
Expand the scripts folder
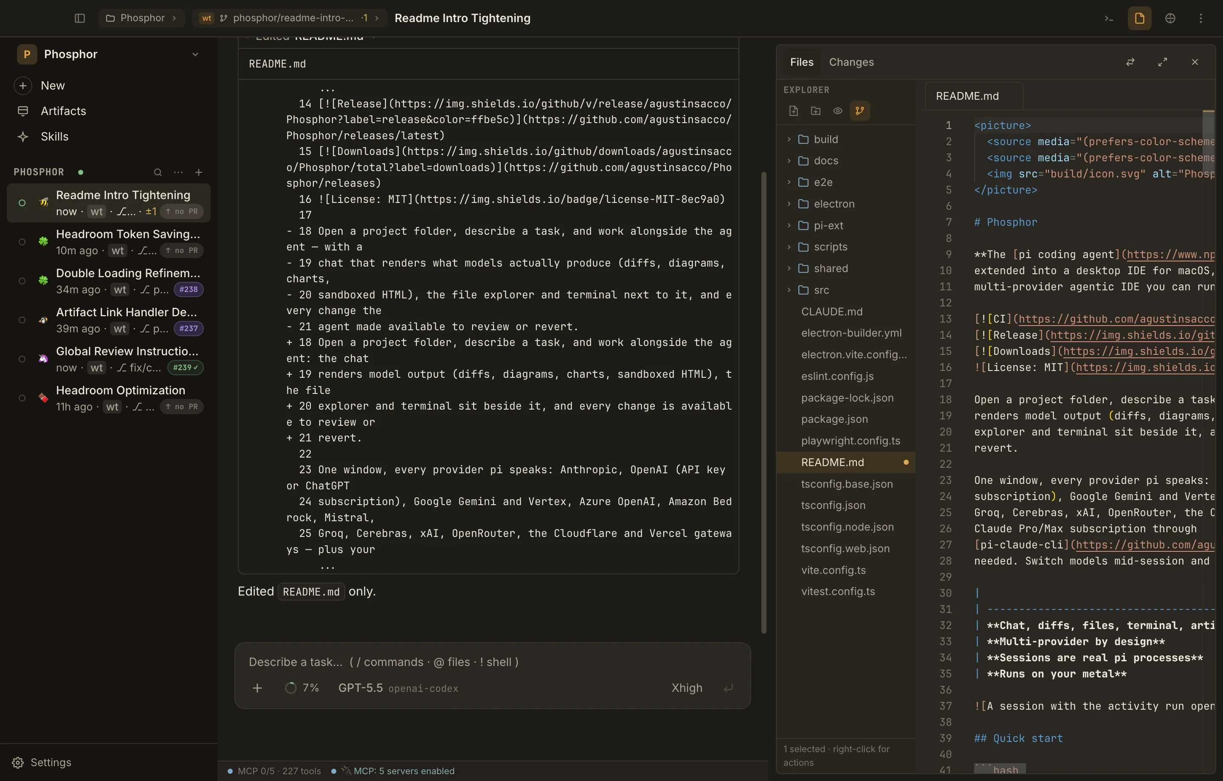845,247
